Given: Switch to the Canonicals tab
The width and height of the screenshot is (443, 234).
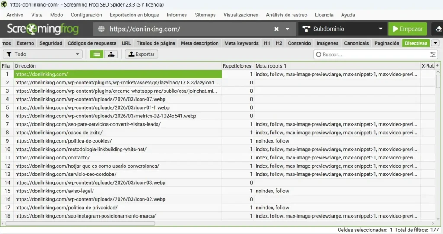Looking at the screenshot, I should [356, 43].
